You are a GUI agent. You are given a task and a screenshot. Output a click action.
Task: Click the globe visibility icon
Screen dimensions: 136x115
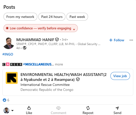(x=25, y=48)
